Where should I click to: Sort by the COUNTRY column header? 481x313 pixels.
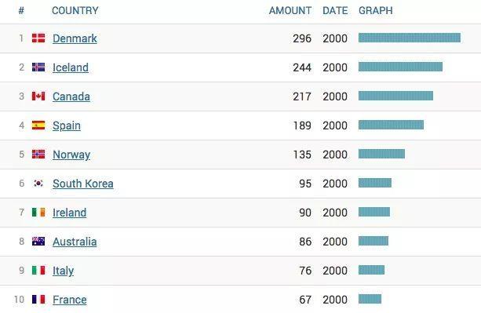75,10
